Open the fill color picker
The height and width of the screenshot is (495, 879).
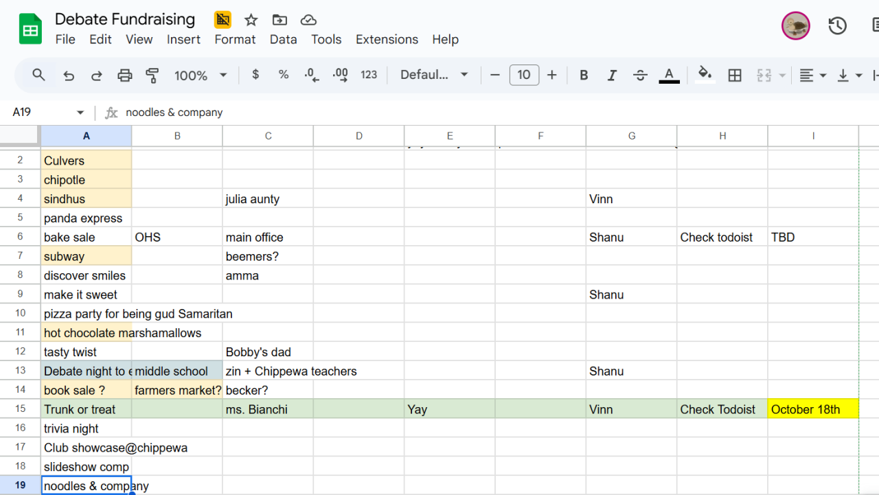point(705,75)
